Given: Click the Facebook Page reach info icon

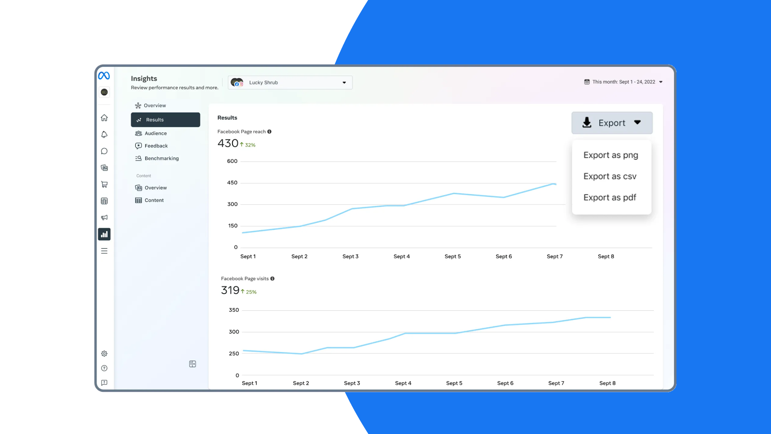Looking at the screenshot, I should tap(269, 132).
